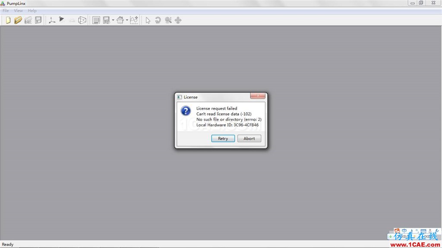
Task: Expand the home view dropdown arrow
Action: (x=127, y=20)
